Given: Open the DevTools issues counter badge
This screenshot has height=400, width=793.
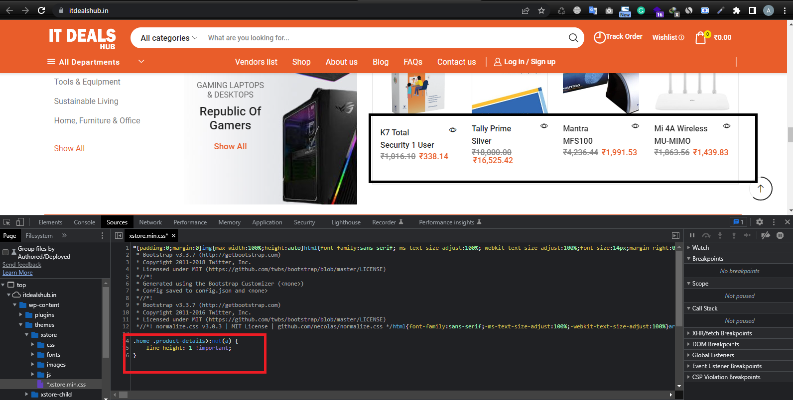Looking at the screenshot, I should coord(738,222).
